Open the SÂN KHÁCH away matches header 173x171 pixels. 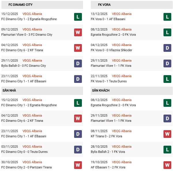pyautogui.click(x=101, y=91)
